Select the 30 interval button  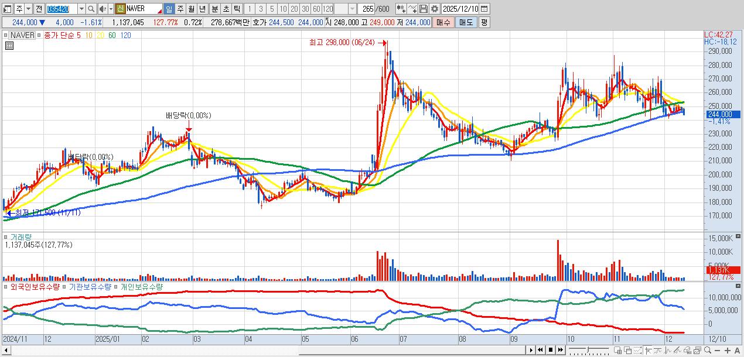tap(305, 9)
